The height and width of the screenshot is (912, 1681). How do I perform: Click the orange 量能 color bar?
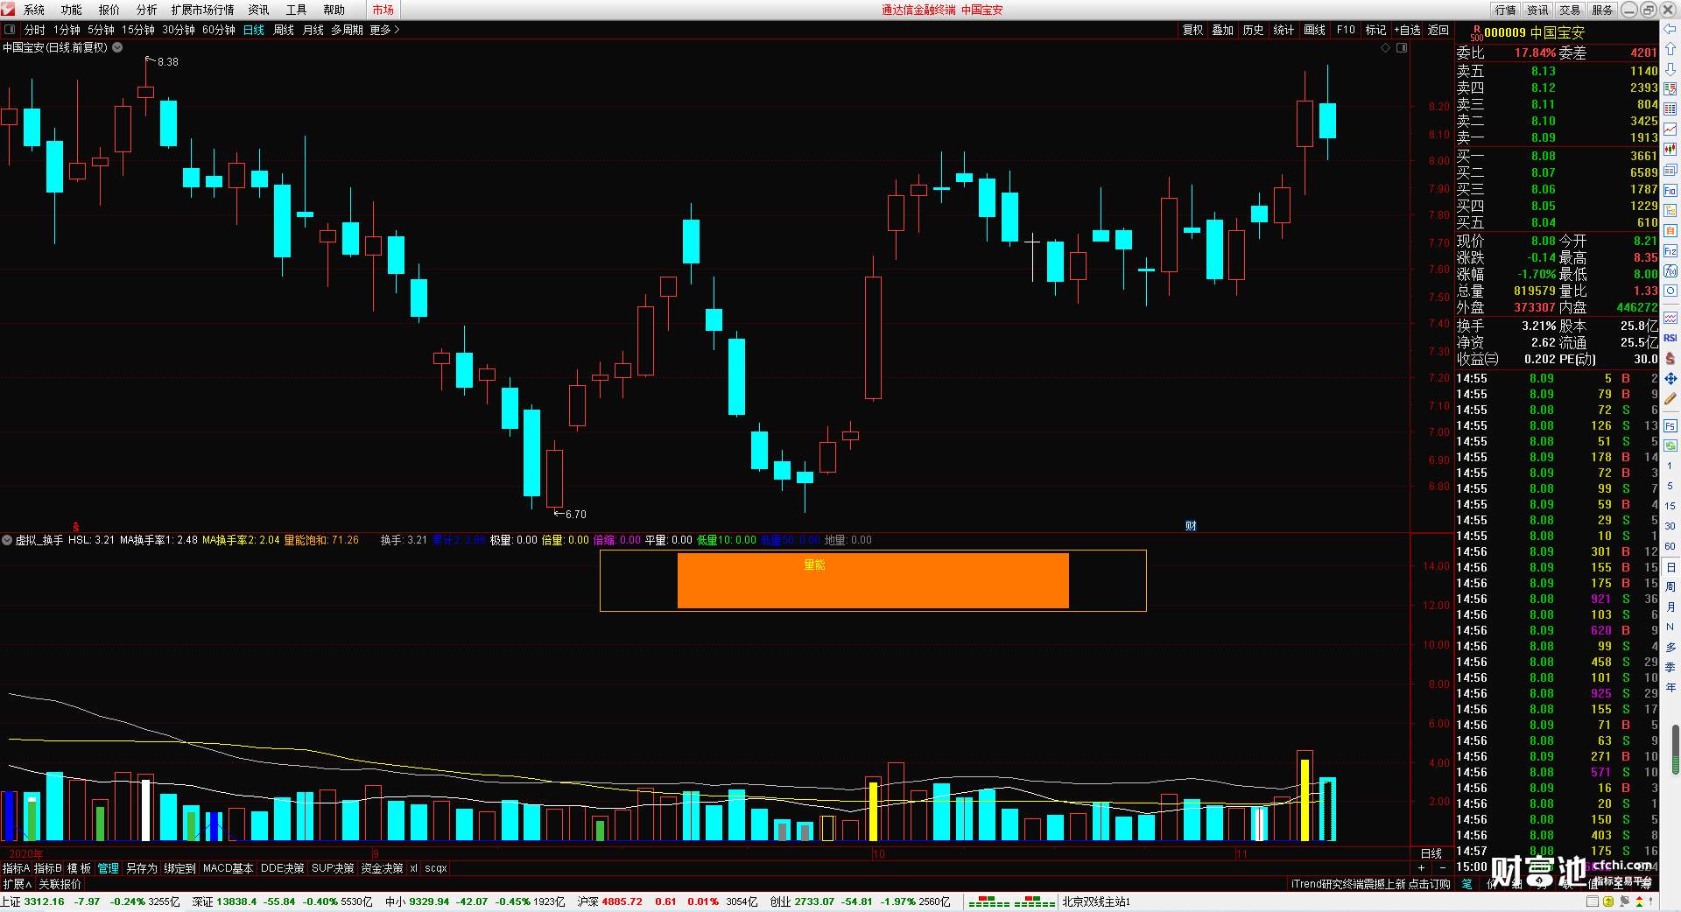click(873, 580)
